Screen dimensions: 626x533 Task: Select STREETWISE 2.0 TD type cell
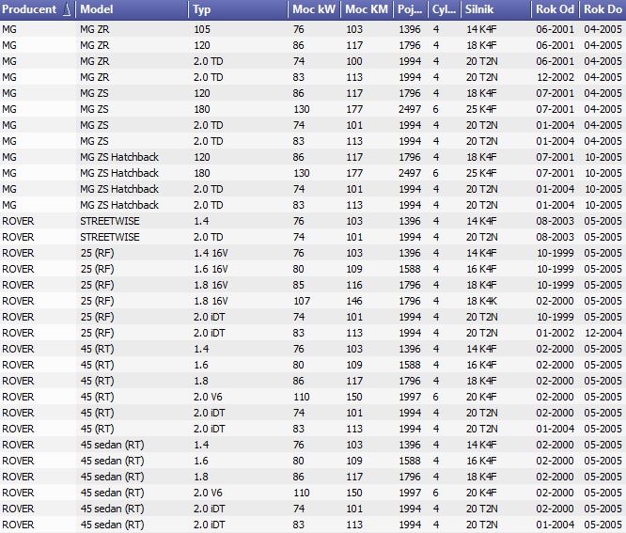(209, 237)
